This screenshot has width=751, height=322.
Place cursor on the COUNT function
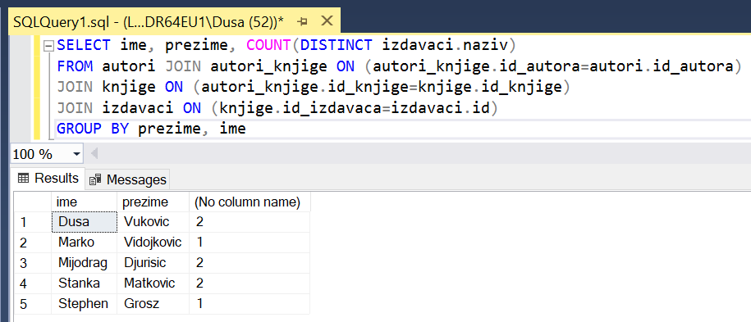tap(268, 46)
